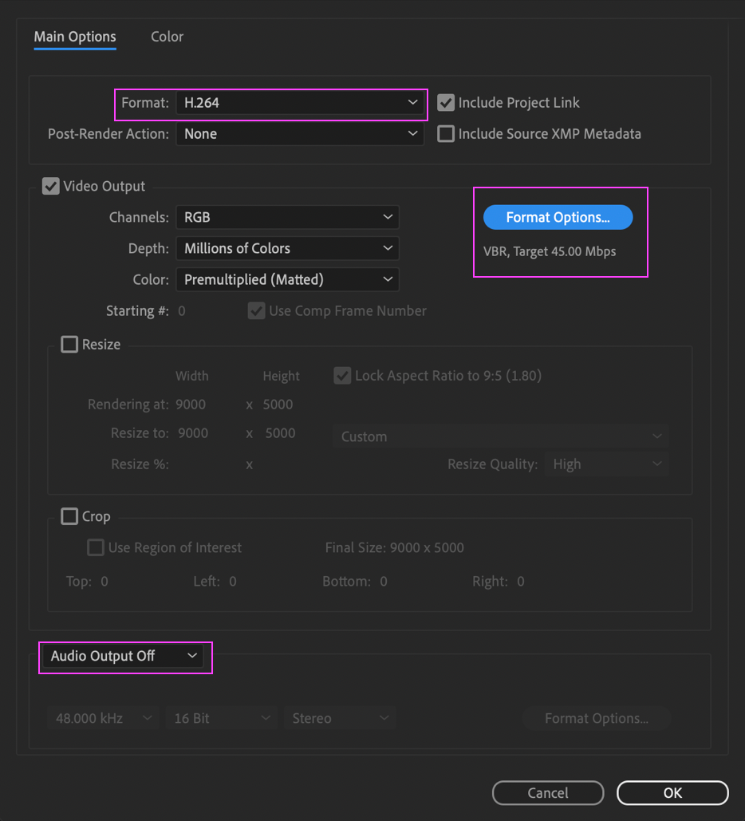Uncheck the Video Output checkbox

pyautogui.click(x=50, y=186)
